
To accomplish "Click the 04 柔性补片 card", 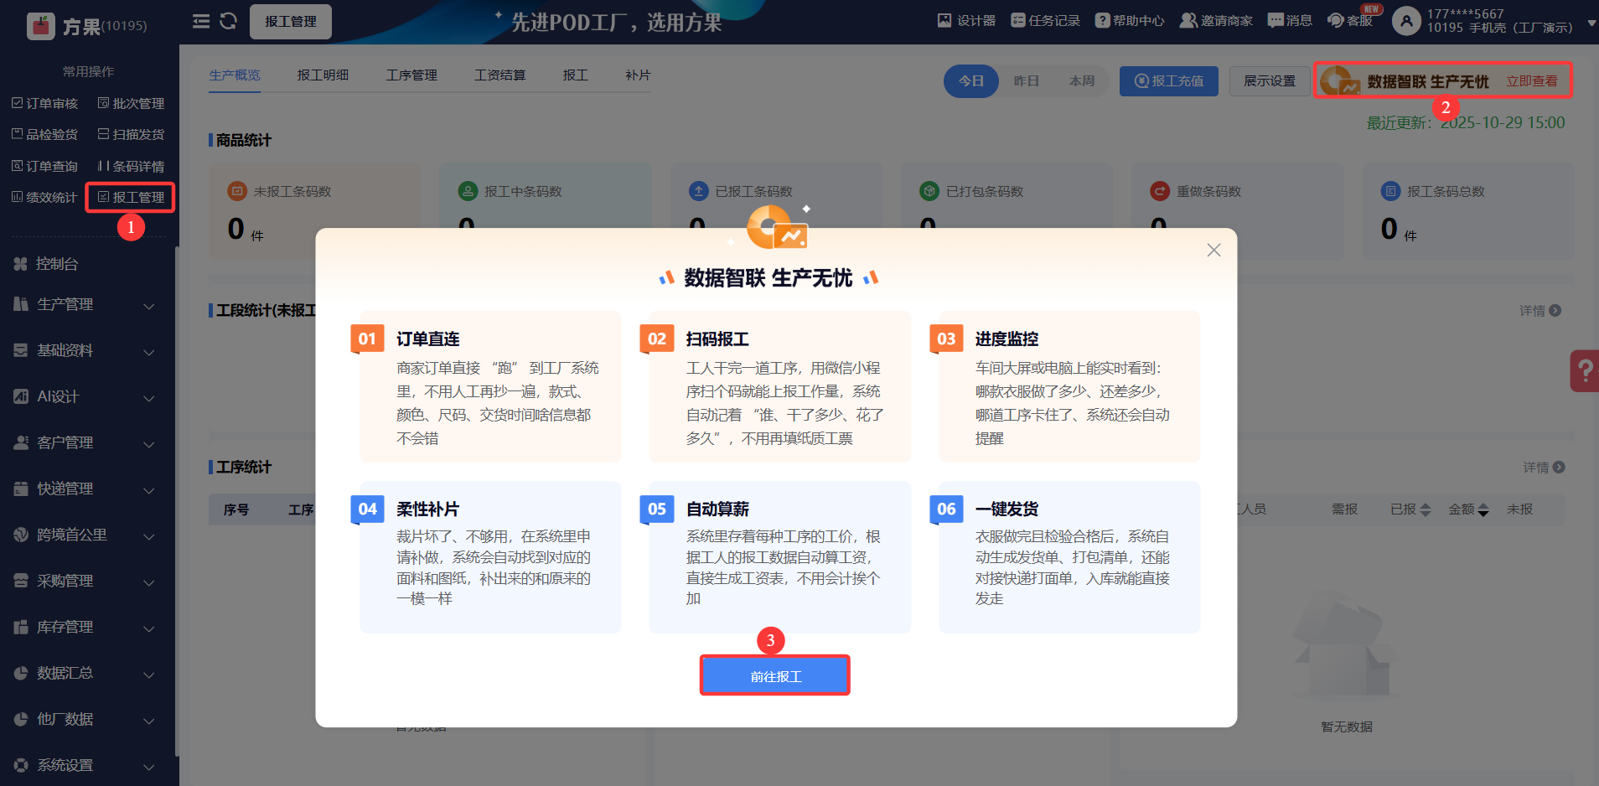I will tap(491, 557).
